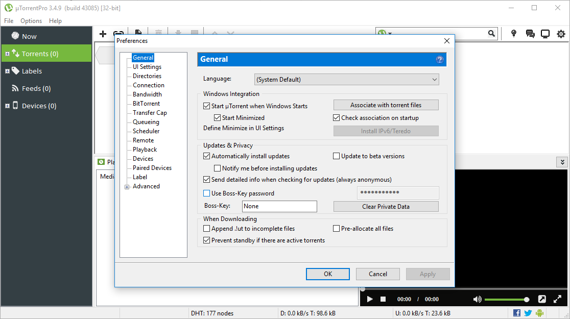Click the OK button

pos(327,274)
